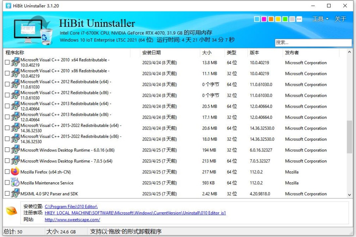Choose the magenta theme color swatch
Screen dimensions: 356x237
264,19
